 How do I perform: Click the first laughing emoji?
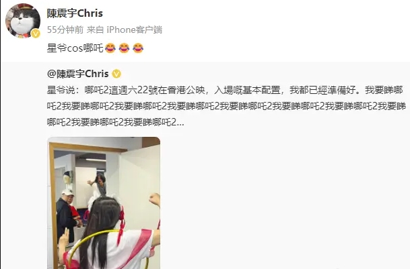110,48
